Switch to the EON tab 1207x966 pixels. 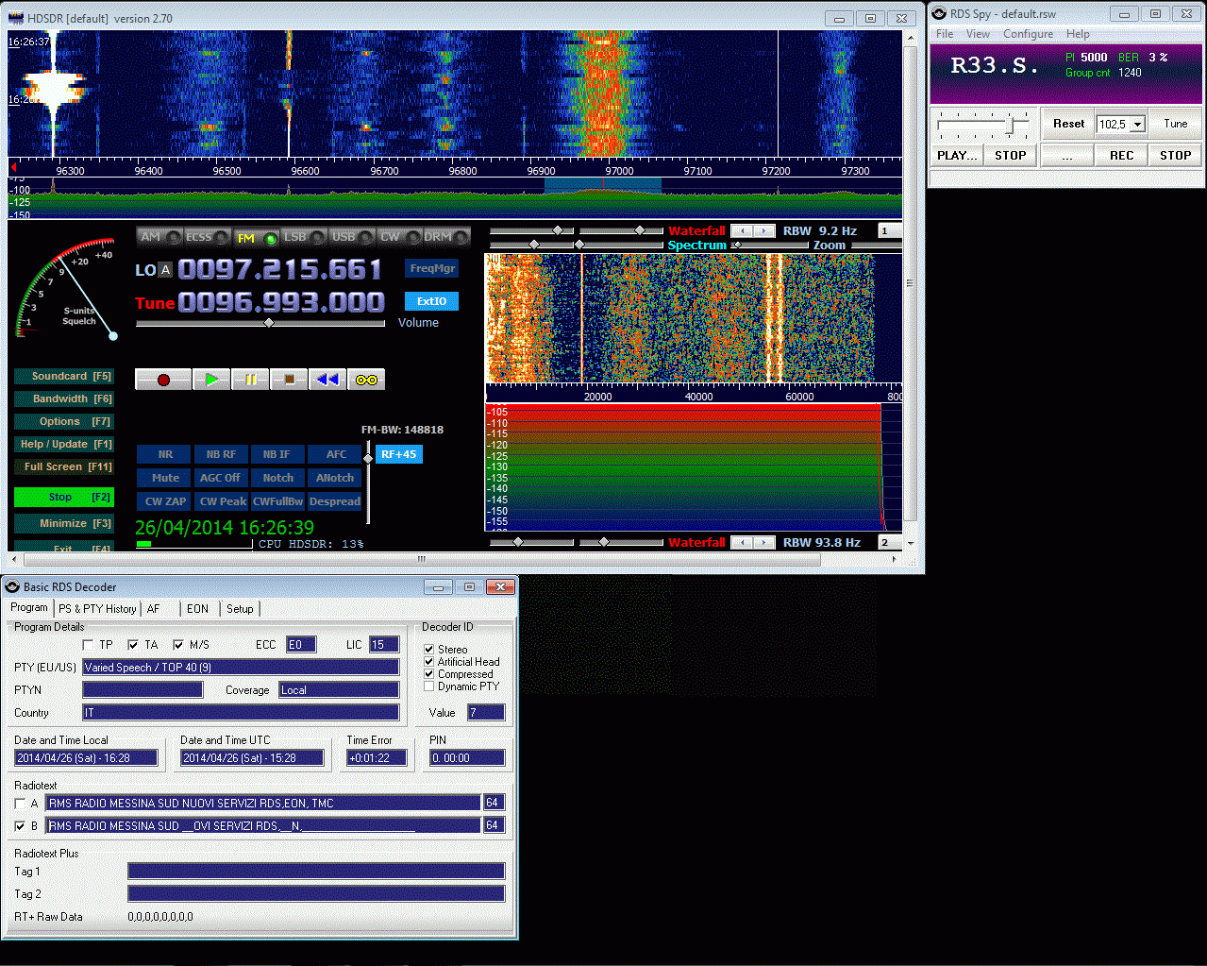pos(197,608)
